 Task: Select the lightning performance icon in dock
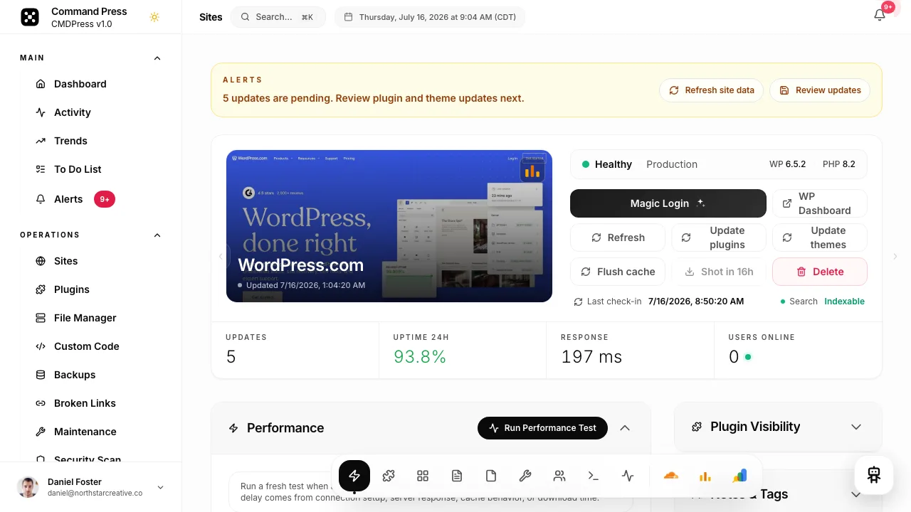tap(354, 476)
